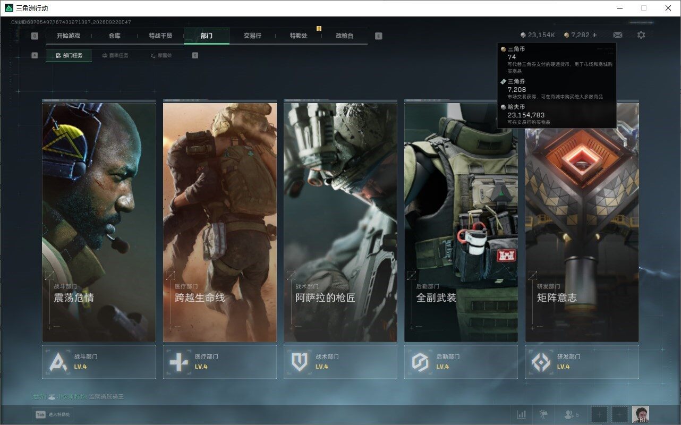This screenshot has height=425, width=681.
Task: Open the bar-chart statistics icon
Action: click(x=522, y=414)
